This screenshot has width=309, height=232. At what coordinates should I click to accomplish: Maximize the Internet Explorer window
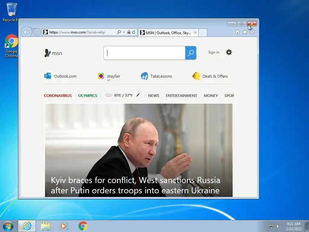coord(242,24)
